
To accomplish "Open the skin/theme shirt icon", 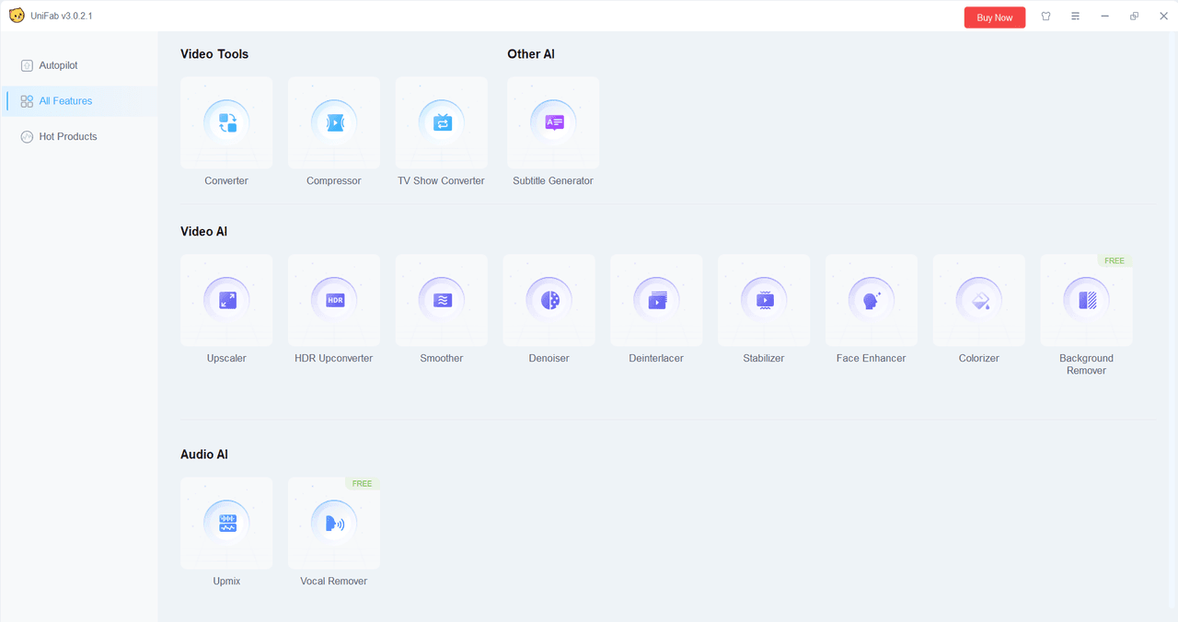I will tap(1045, 17).
